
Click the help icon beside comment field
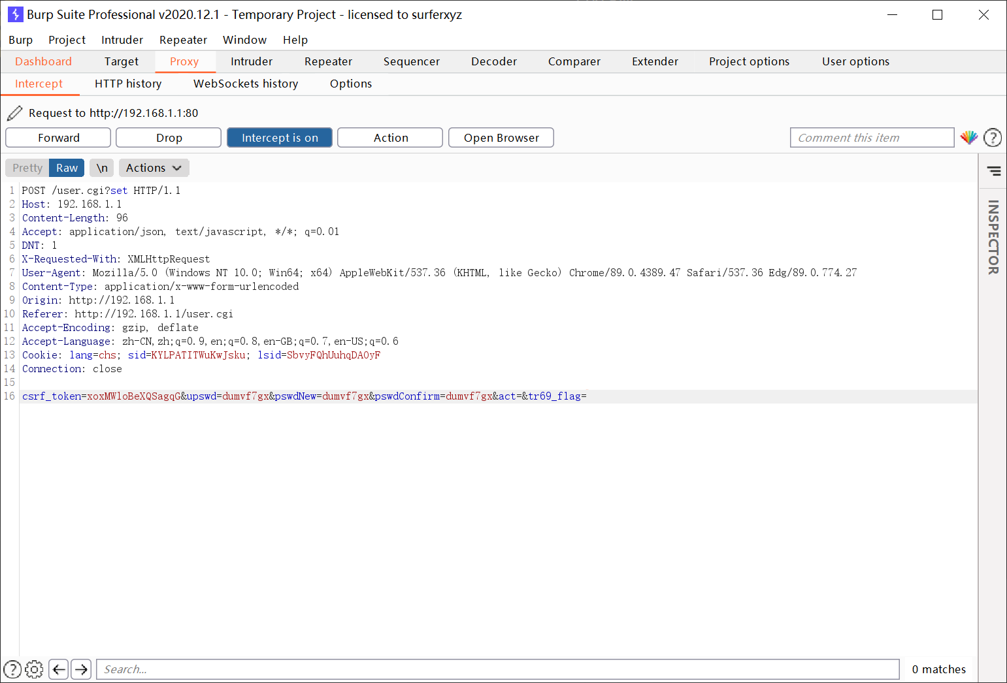point(992,138)
